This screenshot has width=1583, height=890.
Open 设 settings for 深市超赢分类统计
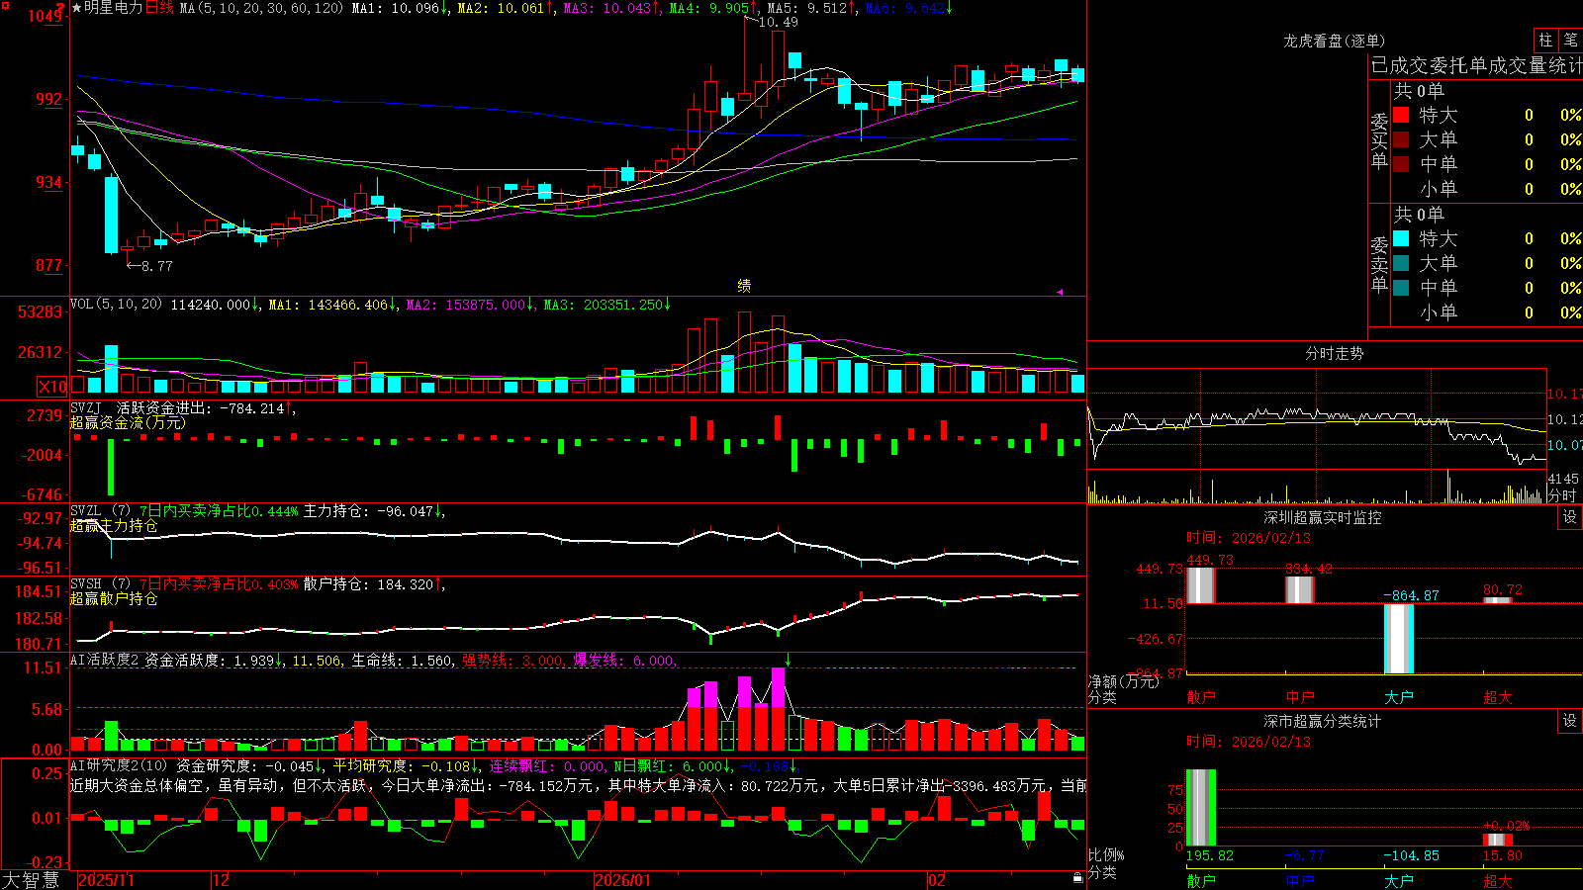[x=1570, y=721]
